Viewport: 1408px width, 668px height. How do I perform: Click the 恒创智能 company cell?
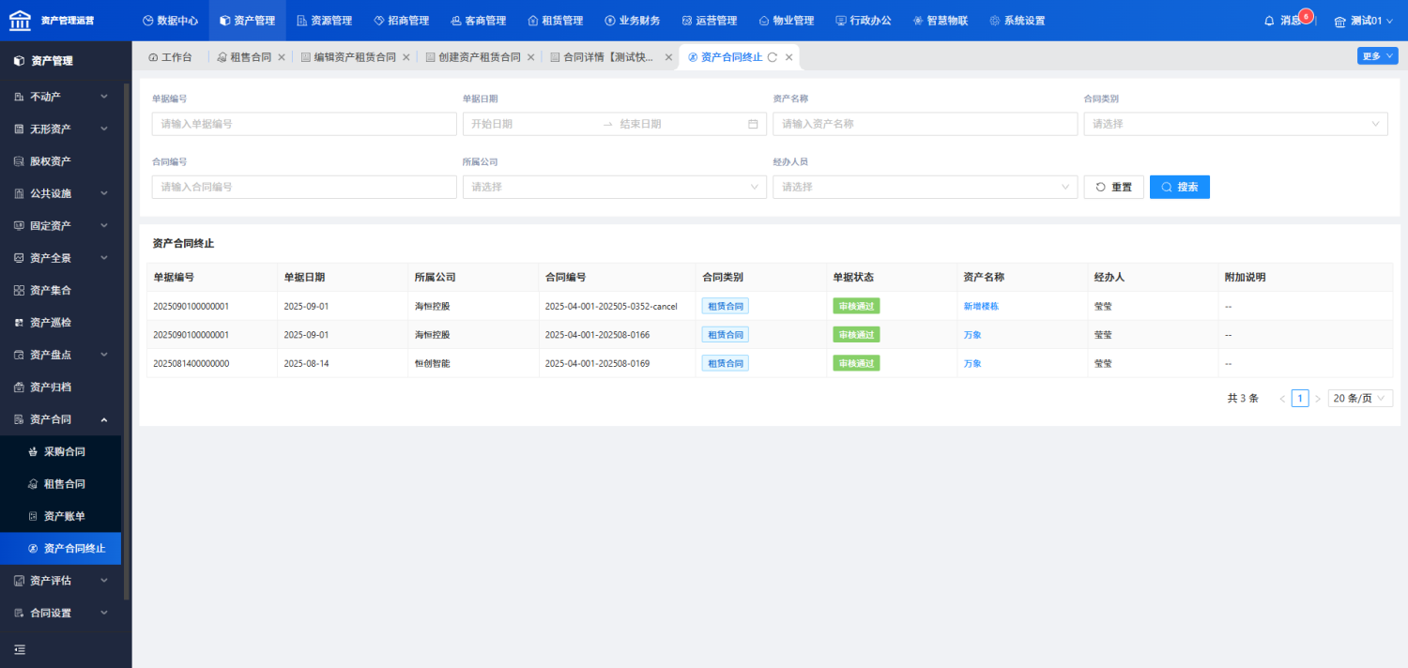[433, 363]
